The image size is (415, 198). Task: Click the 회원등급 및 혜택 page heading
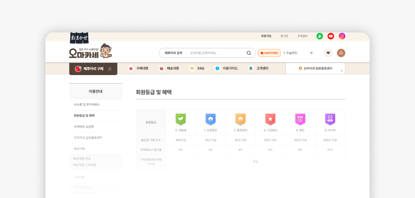pyautogui.click(x=154, y=92)
